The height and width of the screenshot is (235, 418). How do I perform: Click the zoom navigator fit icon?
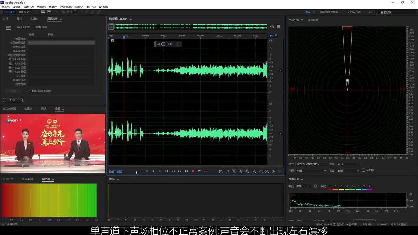pos(272,26)
